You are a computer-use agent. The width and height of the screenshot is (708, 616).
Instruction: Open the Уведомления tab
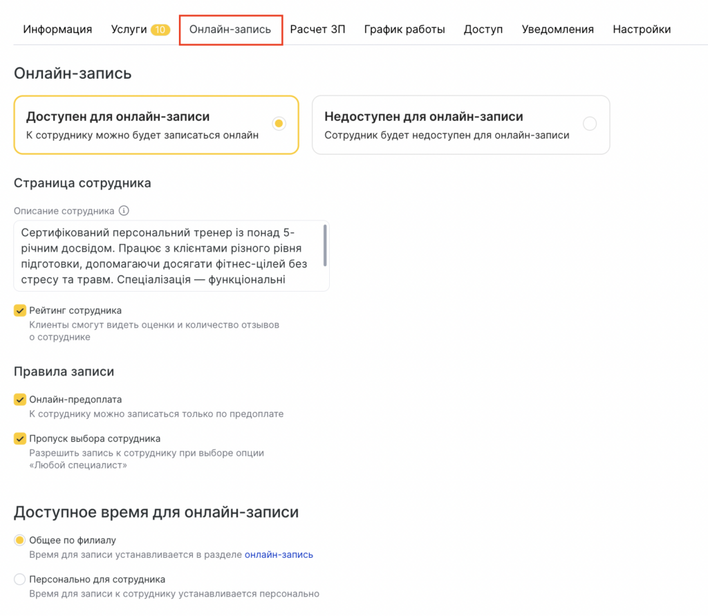pos(557,30)
